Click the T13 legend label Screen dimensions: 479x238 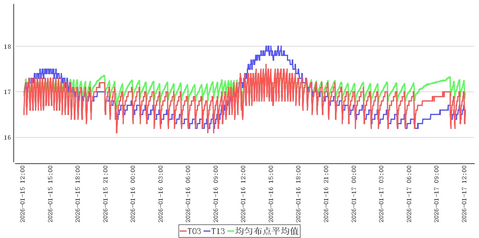[218, 231]
